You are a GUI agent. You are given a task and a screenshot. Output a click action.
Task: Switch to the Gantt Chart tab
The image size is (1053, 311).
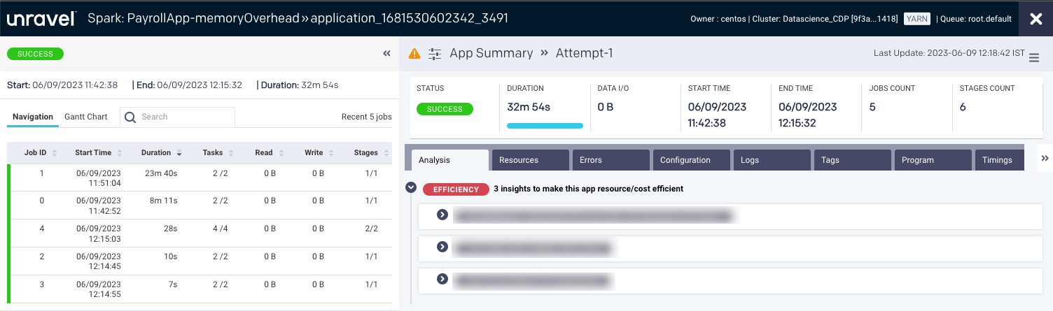[86, 117]
